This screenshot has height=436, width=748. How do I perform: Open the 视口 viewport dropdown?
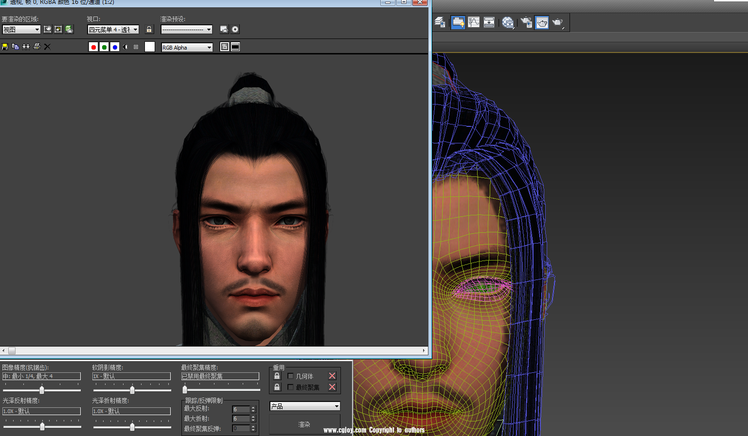pos(113,30)
